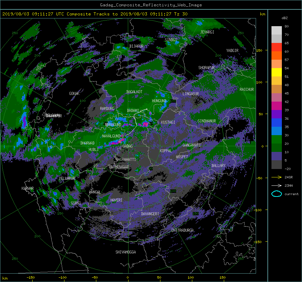Click the KARWAR city label
This screenshot has height=282, width=302.
point(28,188)
